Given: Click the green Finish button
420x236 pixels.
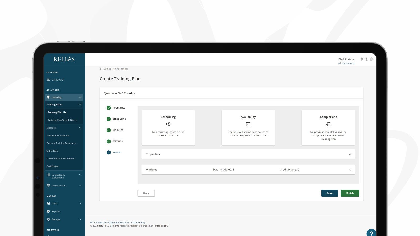Looking at the screenshot, I should pos(350,193).
